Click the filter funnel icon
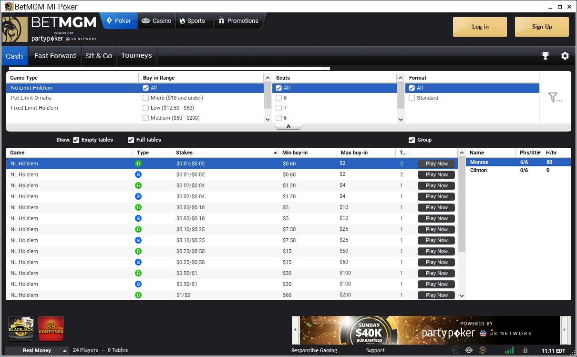The height and width of the screenshot is (357, 577). (555, 98)
